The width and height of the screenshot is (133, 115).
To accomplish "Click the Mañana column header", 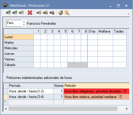I will point(105,31).
